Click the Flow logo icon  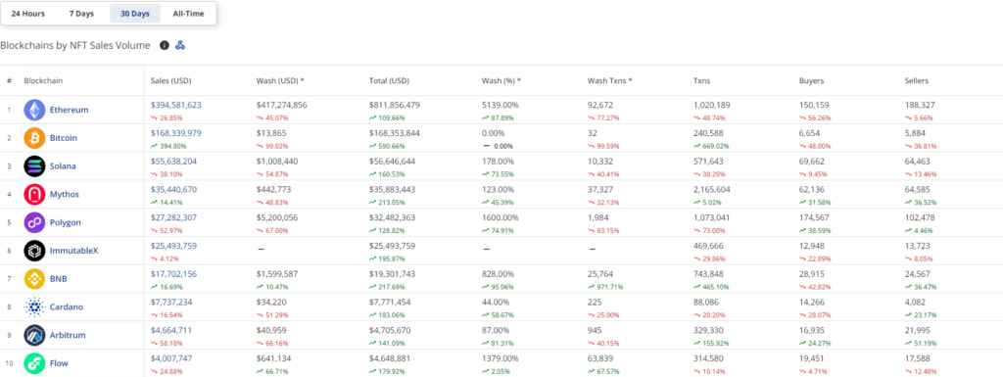[34, 363]
